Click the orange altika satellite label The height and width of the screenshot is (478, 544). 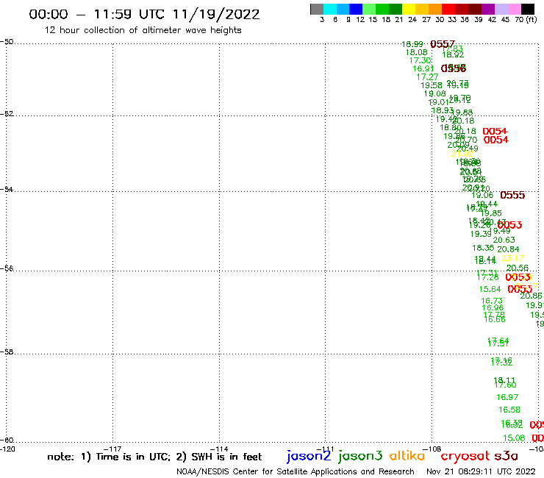pyautogui.click(x=407, y=455)
